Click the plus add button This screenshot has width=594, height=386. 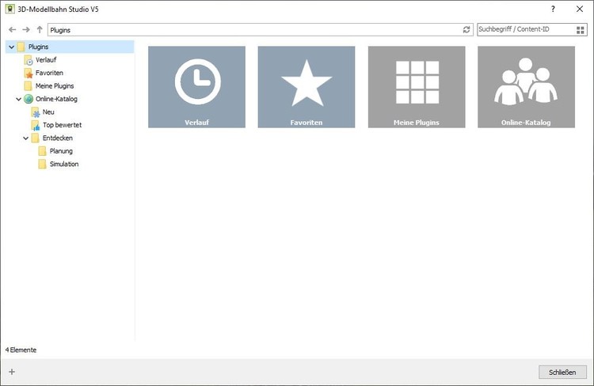coord(12,372)
